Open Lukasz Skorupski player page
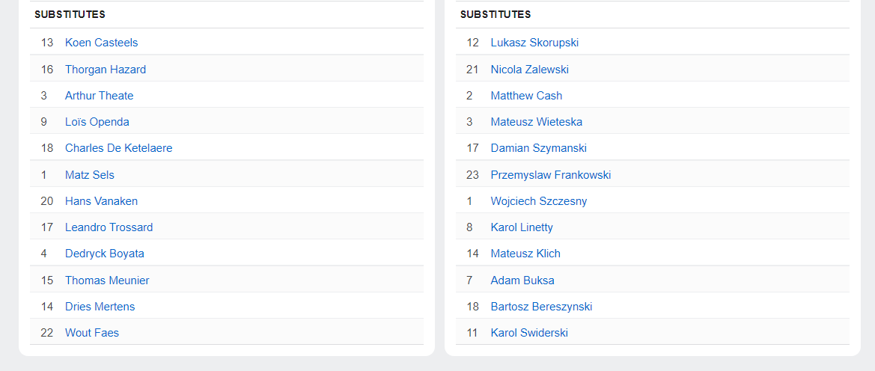The width and height of the screenshot is (875, 371). point(534,43)
